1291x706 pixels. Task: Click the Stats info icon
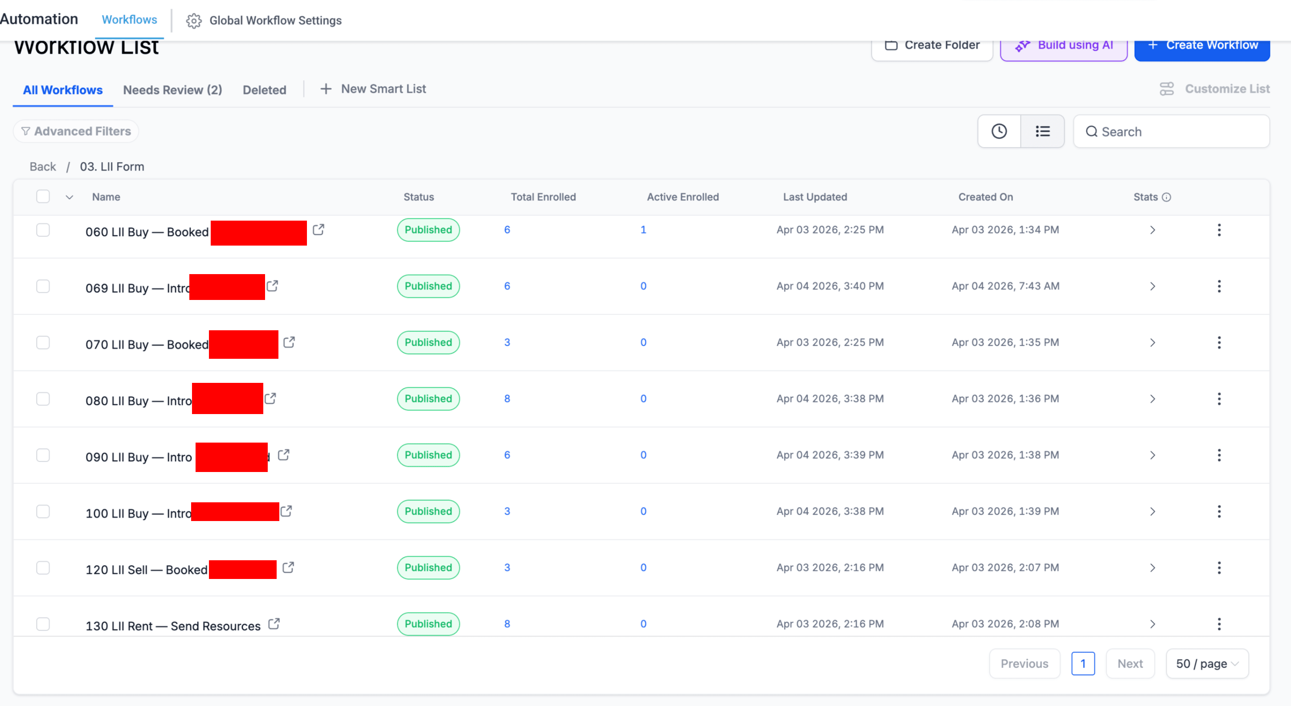click(1166, 197)
